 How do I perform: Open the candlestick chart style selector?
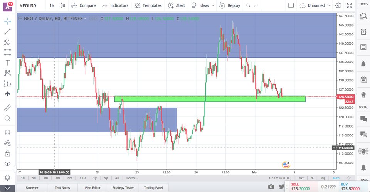click(x=63, y=5)
